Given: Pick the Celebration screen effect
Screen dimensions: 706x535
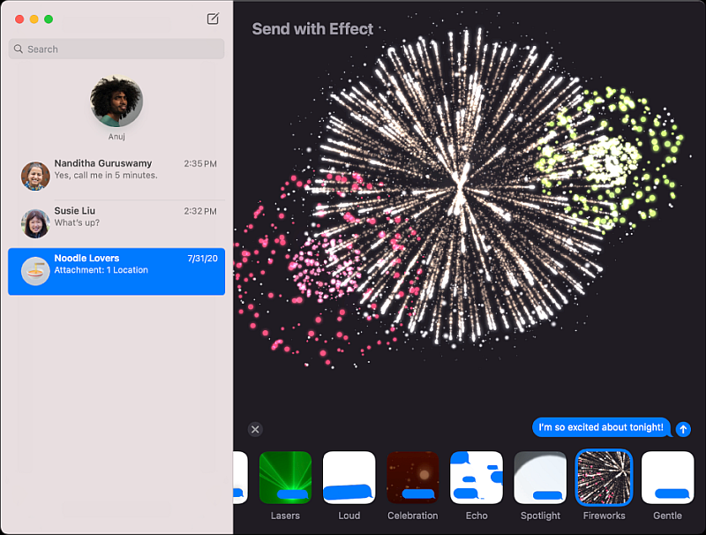Looking at the screenshot, I should click(x=412, y=478).
